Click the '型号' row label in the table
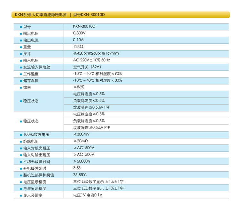 [27, 27]
